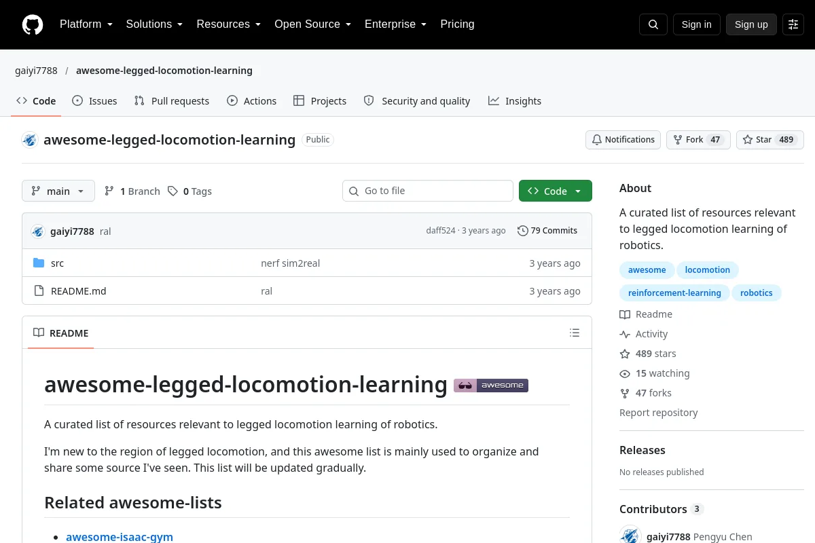The width and height of the screenshot is (815, 543).
Task: Click the commit history clock icon
Action: pos(522,231)
